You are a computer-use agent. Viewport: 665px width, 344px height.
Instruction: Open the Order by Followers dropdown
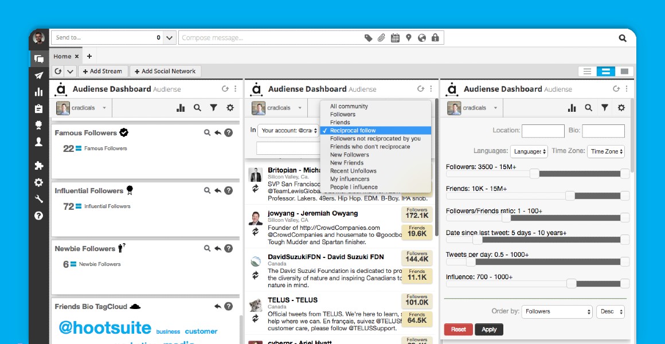557,311
